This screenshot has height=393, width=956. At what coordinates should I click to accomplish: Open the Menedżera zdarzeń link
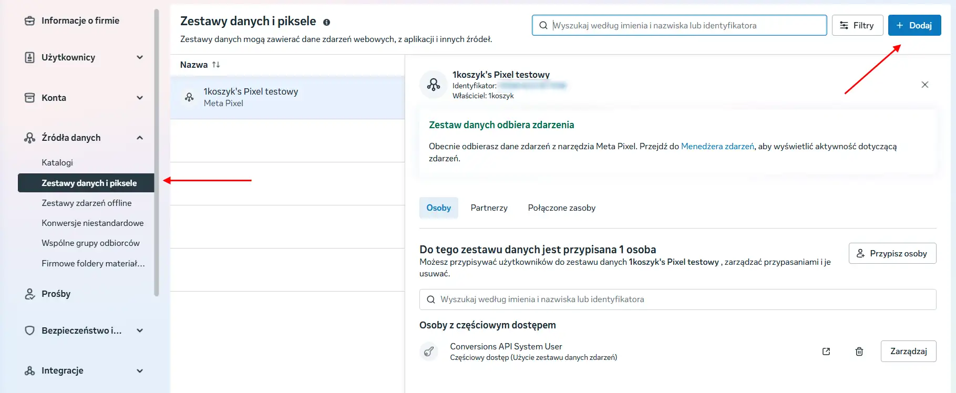click(717, 147)
